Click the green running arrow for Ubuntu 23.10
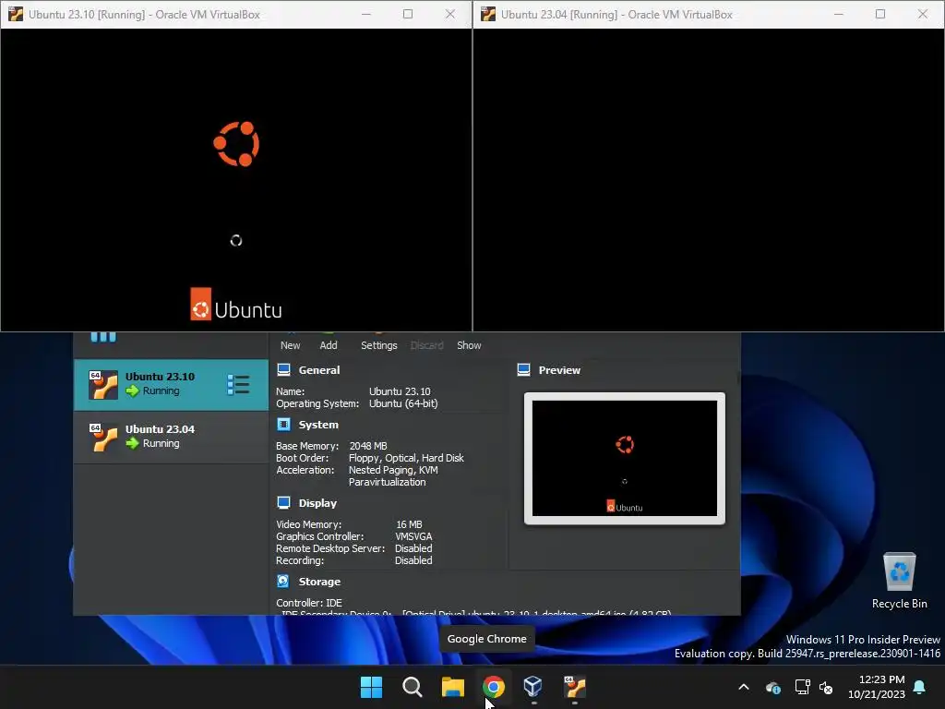 coord(133,391)
